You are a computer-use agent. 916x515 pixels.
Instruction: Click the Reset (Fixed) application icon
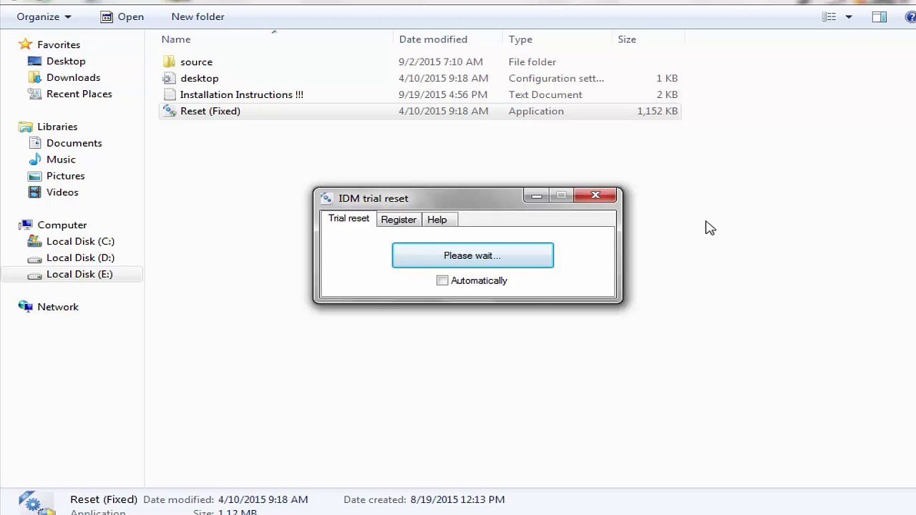(169, 111)
